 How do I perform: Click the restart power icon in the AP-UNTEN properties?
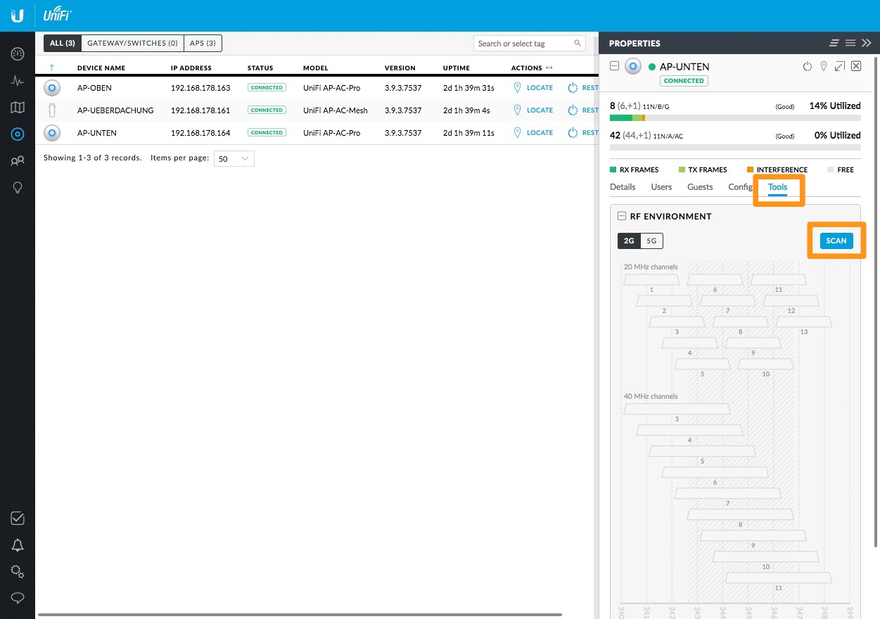808,66
